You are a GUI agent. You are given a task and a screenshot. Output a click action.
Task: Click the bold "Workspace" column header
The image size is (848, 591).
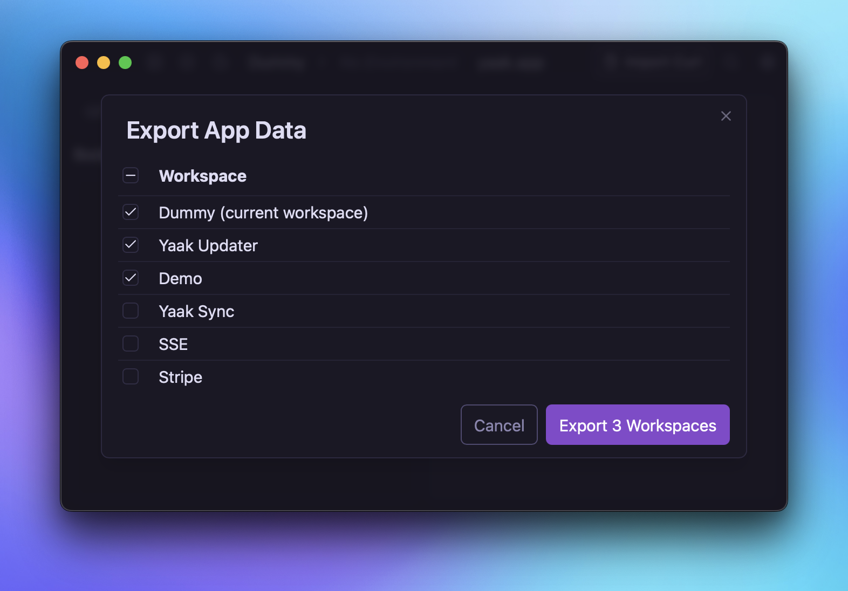tap(202, 176)
